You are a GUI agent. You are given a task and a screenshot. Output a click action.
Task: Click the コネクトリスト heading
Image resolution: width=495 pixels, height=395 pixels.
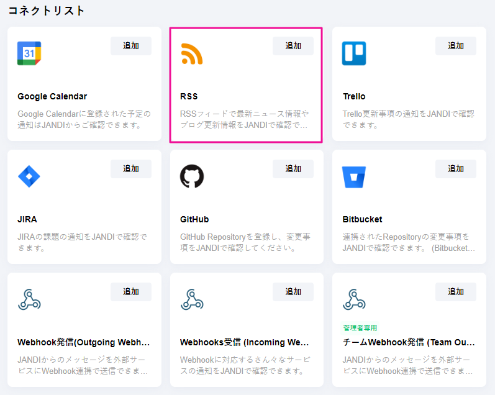(x=46, y=11)
